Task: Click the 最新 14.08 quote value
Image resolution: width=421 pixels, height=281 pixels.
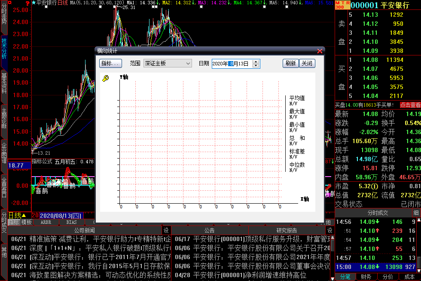Action: (370, 114)
